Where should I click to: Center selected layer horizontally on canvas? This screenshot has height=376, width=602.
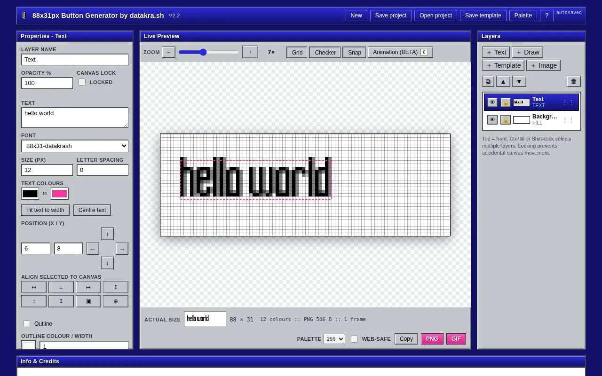(61, 287)
